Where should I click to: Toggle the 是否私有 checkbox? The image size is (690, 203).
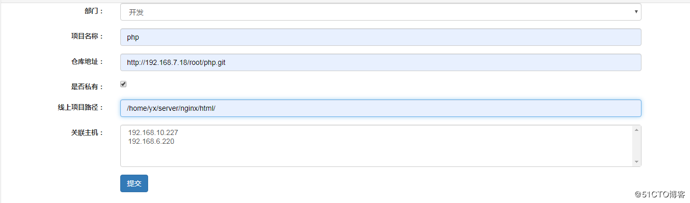[123, 84]
